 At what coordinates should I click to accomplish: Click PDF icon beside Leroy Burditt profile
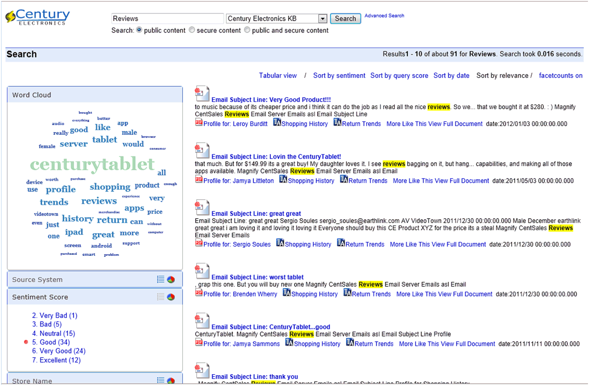point(199,122)
